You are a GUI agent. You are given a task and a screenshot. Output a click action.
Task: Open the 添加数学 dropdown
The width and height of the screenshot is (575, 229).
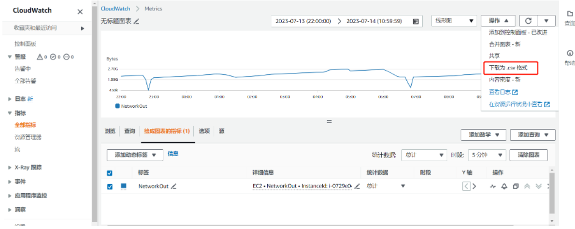coord(484,135)
